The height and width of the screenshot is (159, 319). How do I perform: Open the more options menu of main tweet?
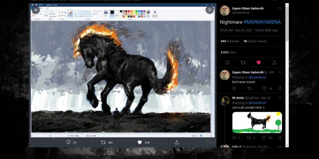coord(280,8)
